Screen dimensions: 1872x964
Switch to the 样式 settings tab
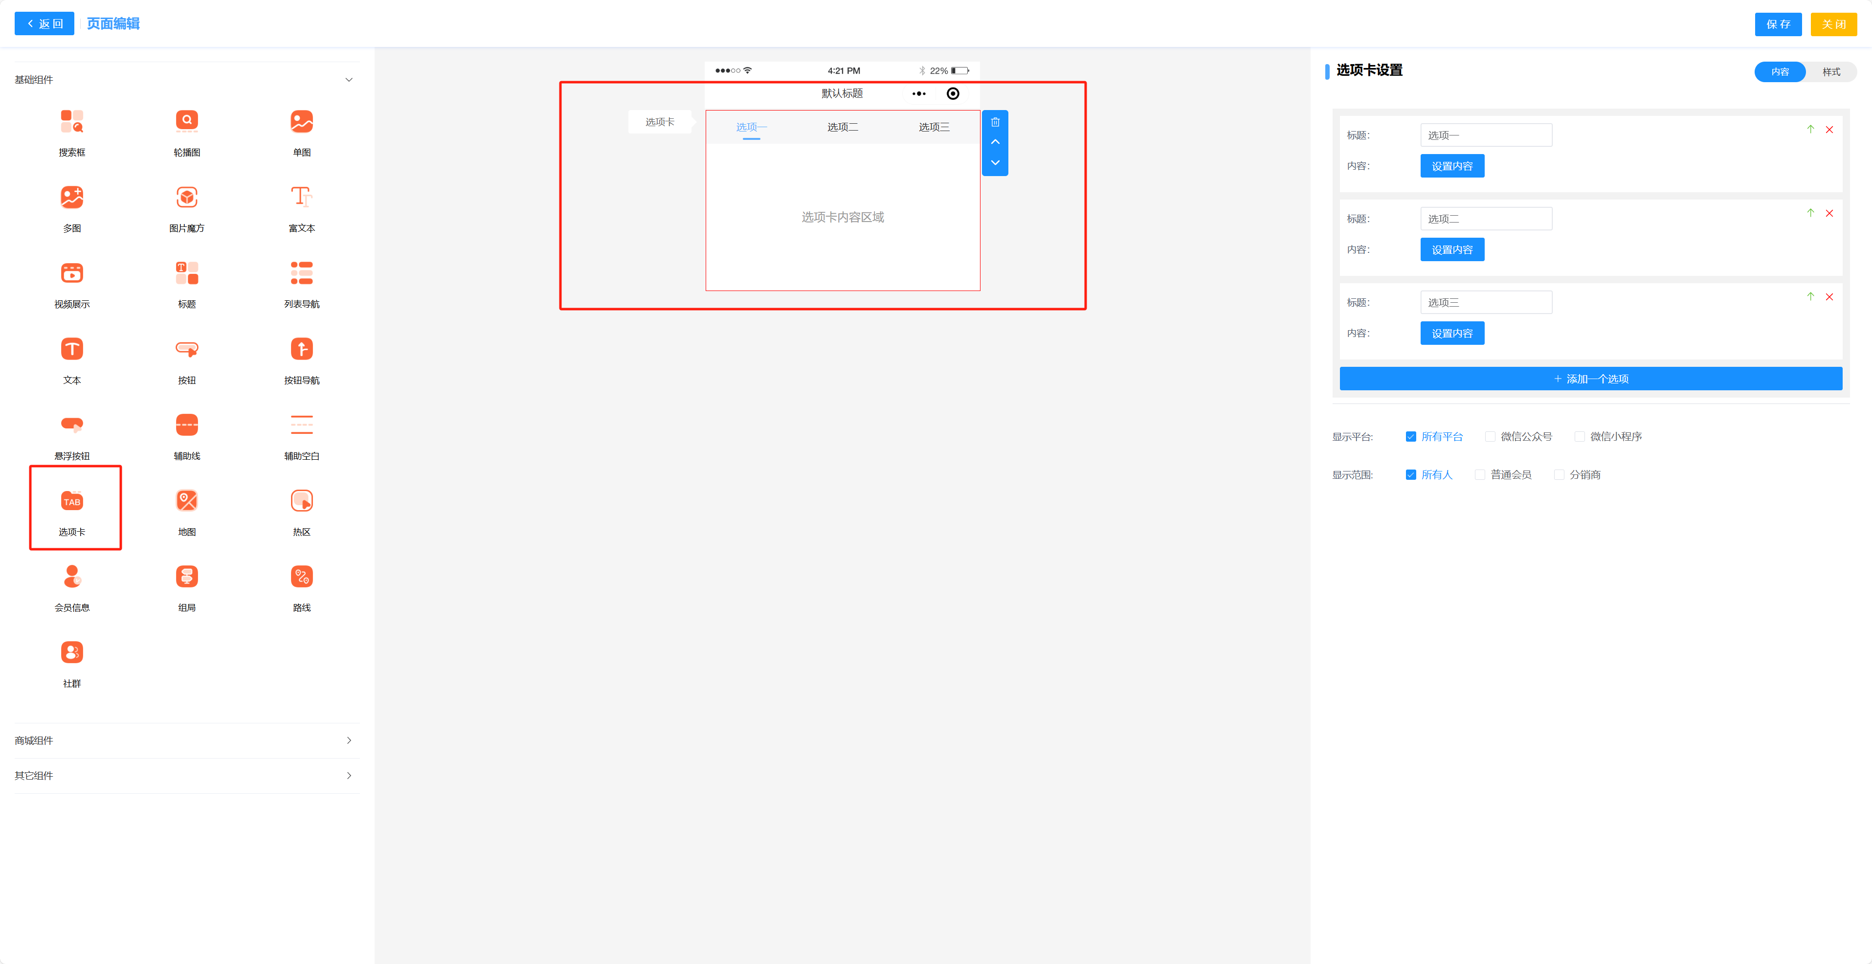(1830, 72)
